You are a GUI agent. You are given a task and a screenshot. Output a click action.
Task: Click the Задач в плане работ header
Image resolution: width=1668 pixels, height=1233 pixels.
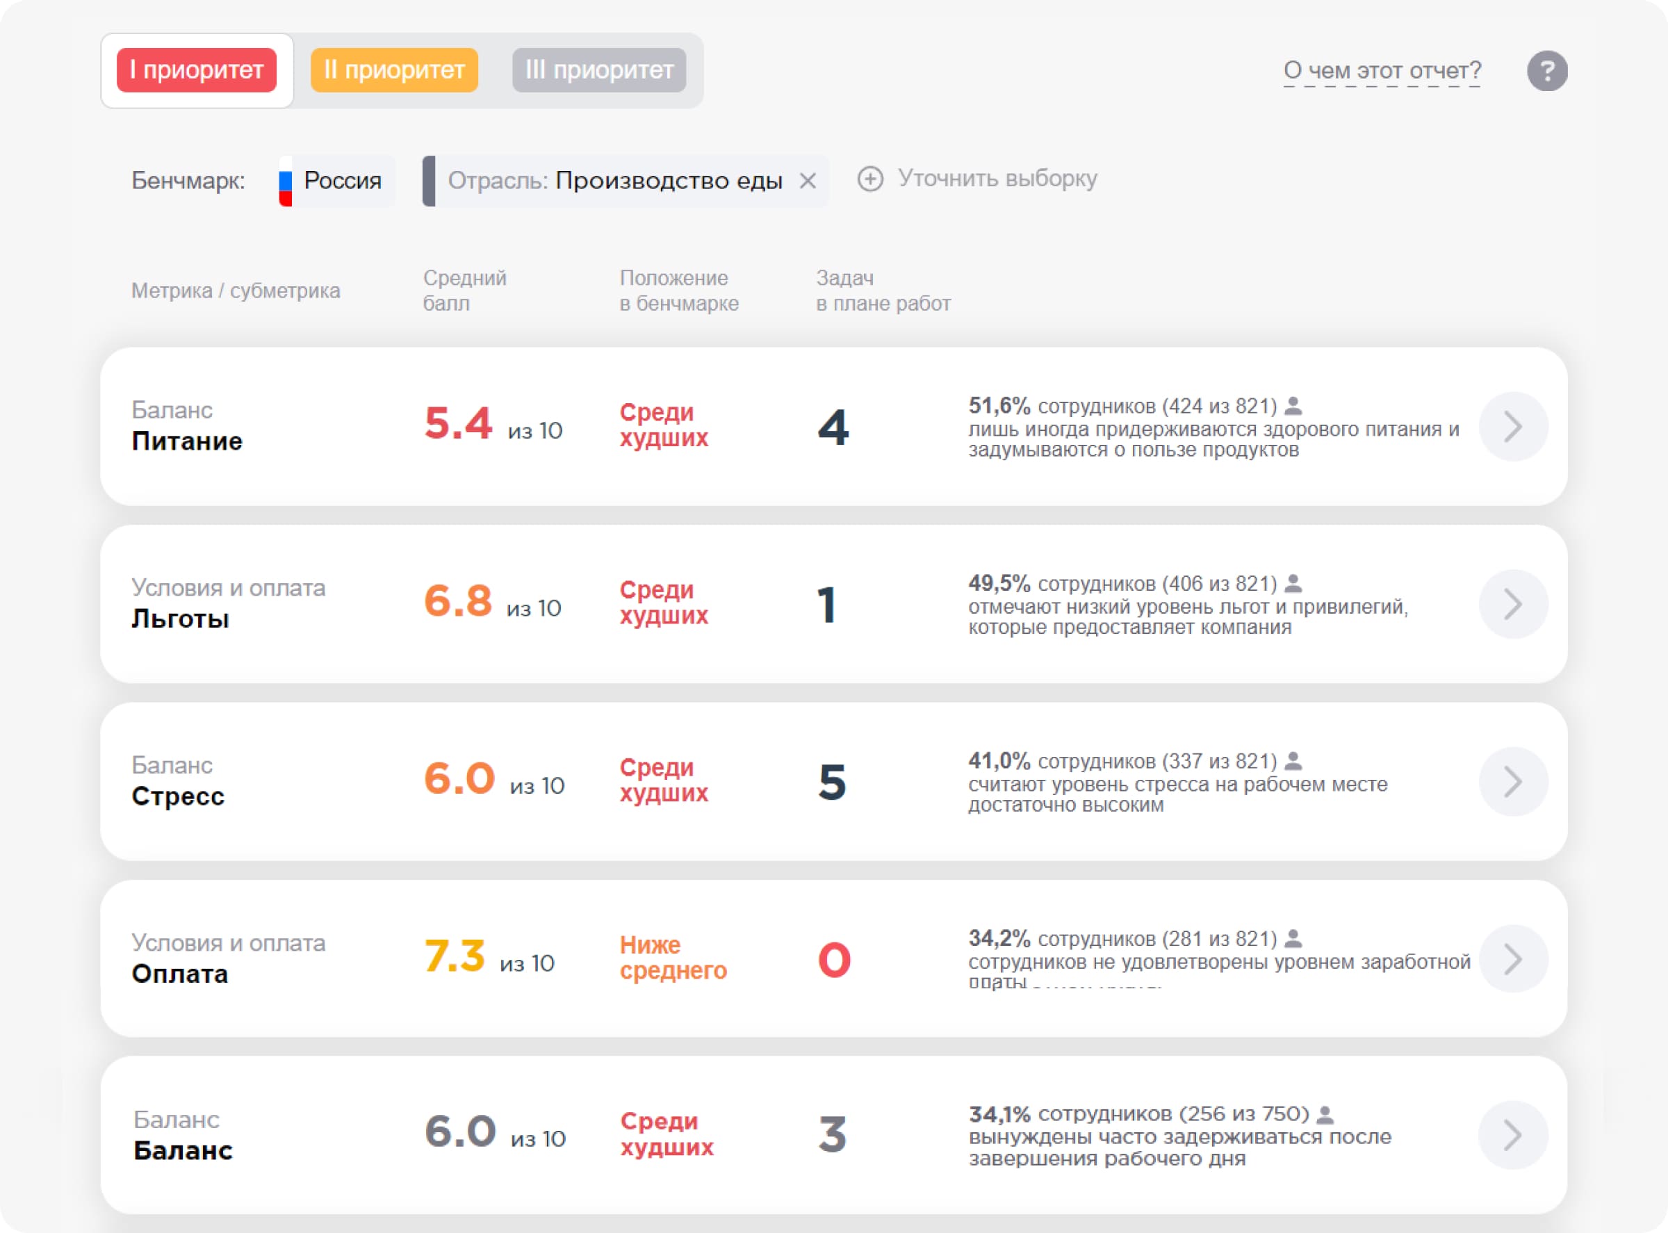coord(883,291)
